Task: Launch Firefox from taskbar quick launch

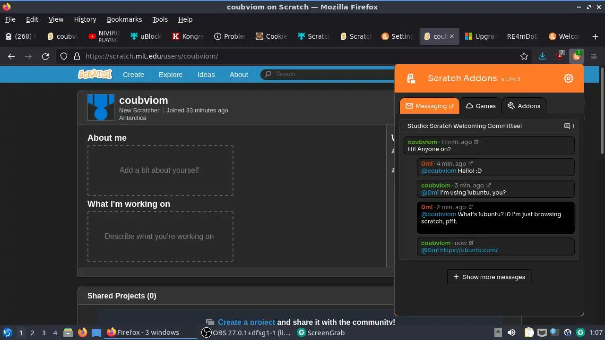Action: tap(82, 332)
